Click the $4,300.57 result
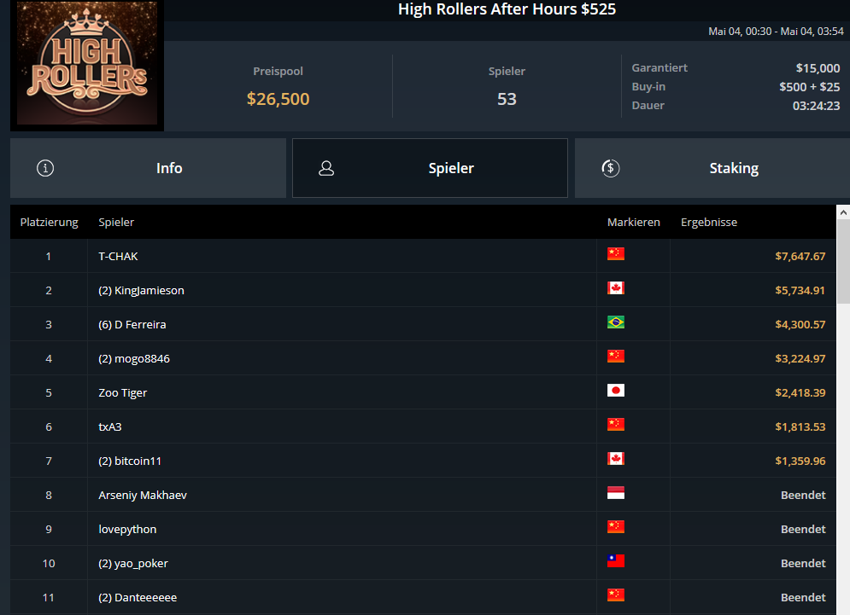The image size is (850, 615). [x=800, y=324]
